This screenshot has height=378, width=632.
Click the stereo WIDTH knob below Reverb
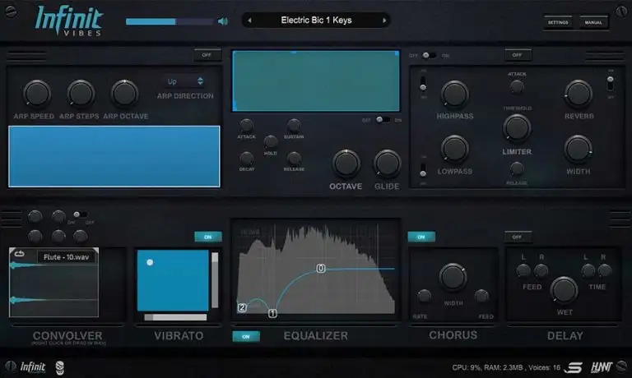578,149
